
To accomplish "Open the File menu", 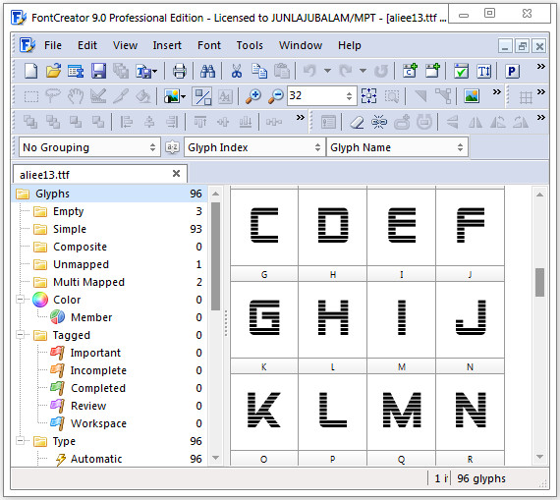I will tap(53, 45).
